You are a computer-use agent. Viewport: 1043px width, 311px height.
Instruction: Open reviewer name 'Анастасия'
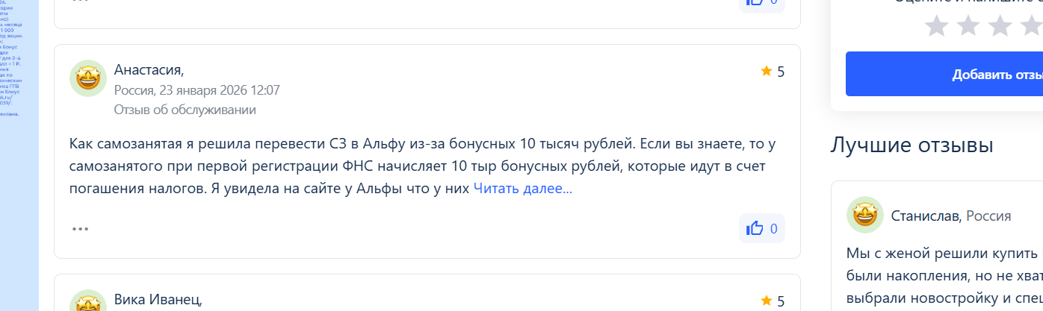tap(148, 70)
